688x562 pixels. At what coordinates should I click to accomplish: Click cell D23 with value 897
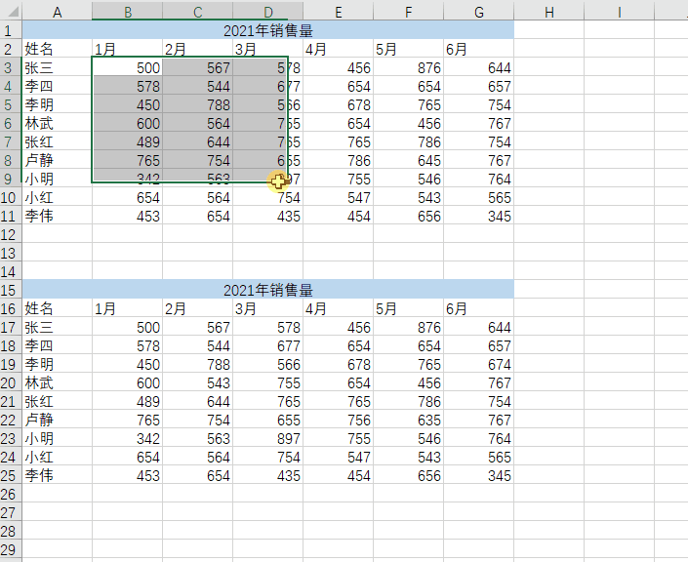tap(268, 438)
